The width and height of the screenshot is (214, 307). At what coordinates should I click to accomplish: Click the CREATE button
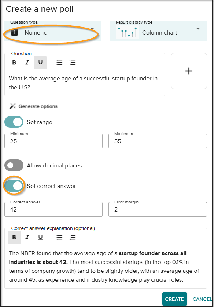tap(174, 299)
